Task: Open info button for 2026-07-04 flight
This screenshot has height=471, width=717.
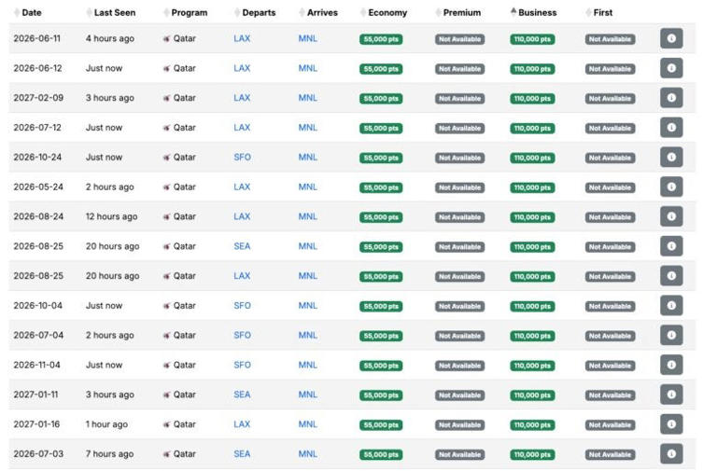Action: pos(671,336)
